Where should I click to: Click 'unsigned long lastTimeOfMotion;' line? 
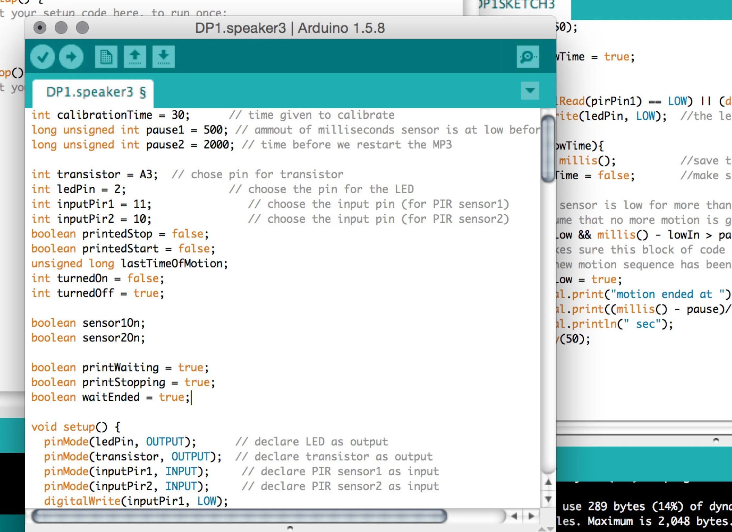pos(130,263)
